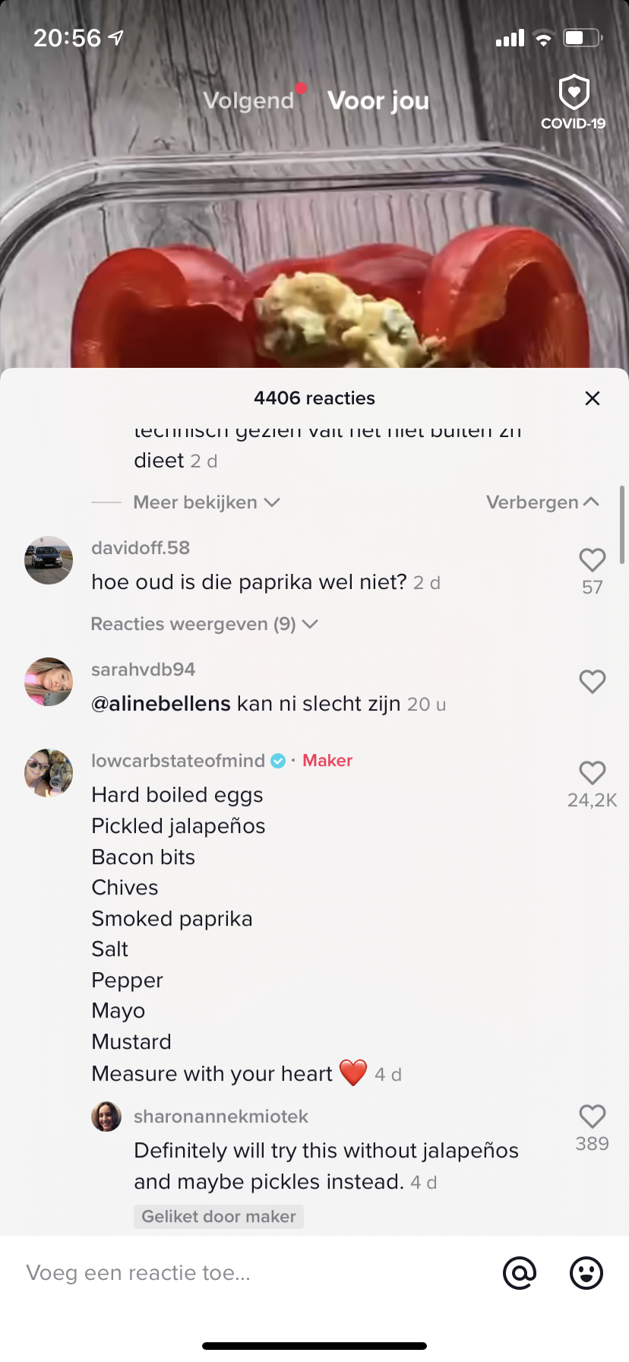
Task: Open davidoff.58's profile picture
Action: [x=49, y=560]
